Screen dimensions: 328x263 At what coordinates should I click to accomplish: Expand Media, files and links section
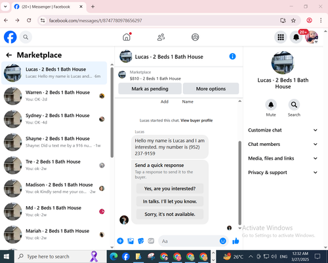283,158
